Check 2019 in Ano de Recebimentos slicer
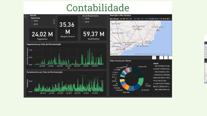 coord(83,22)
